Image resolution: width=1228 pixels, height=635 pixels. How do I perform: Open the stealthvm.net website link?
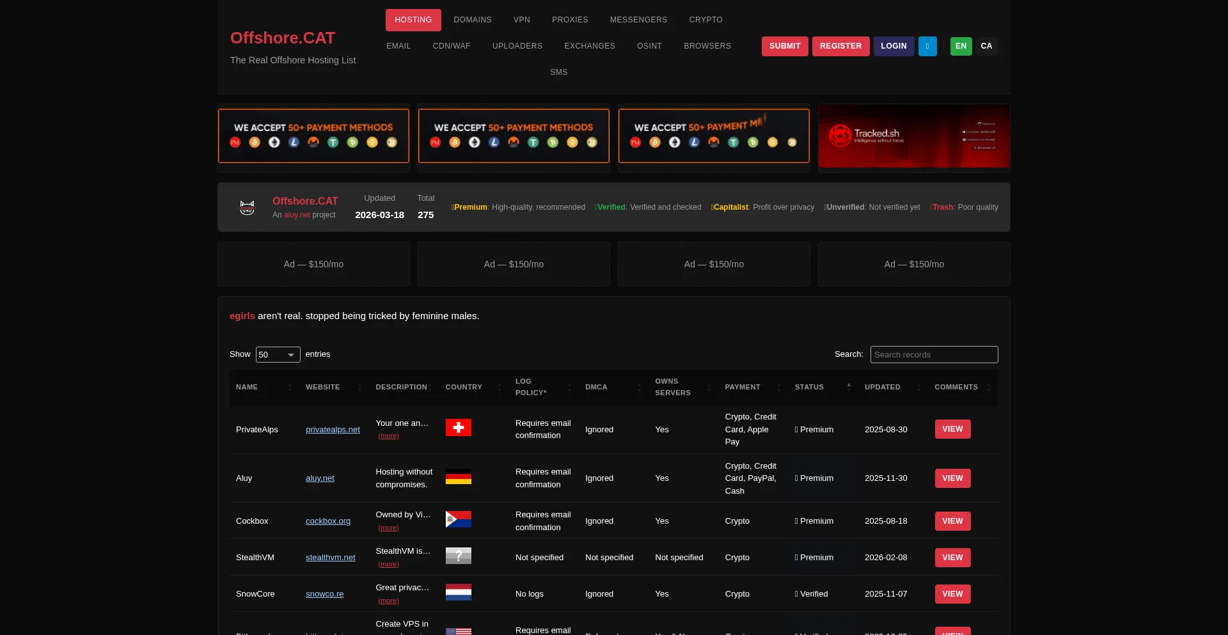(x=330, y=558)
